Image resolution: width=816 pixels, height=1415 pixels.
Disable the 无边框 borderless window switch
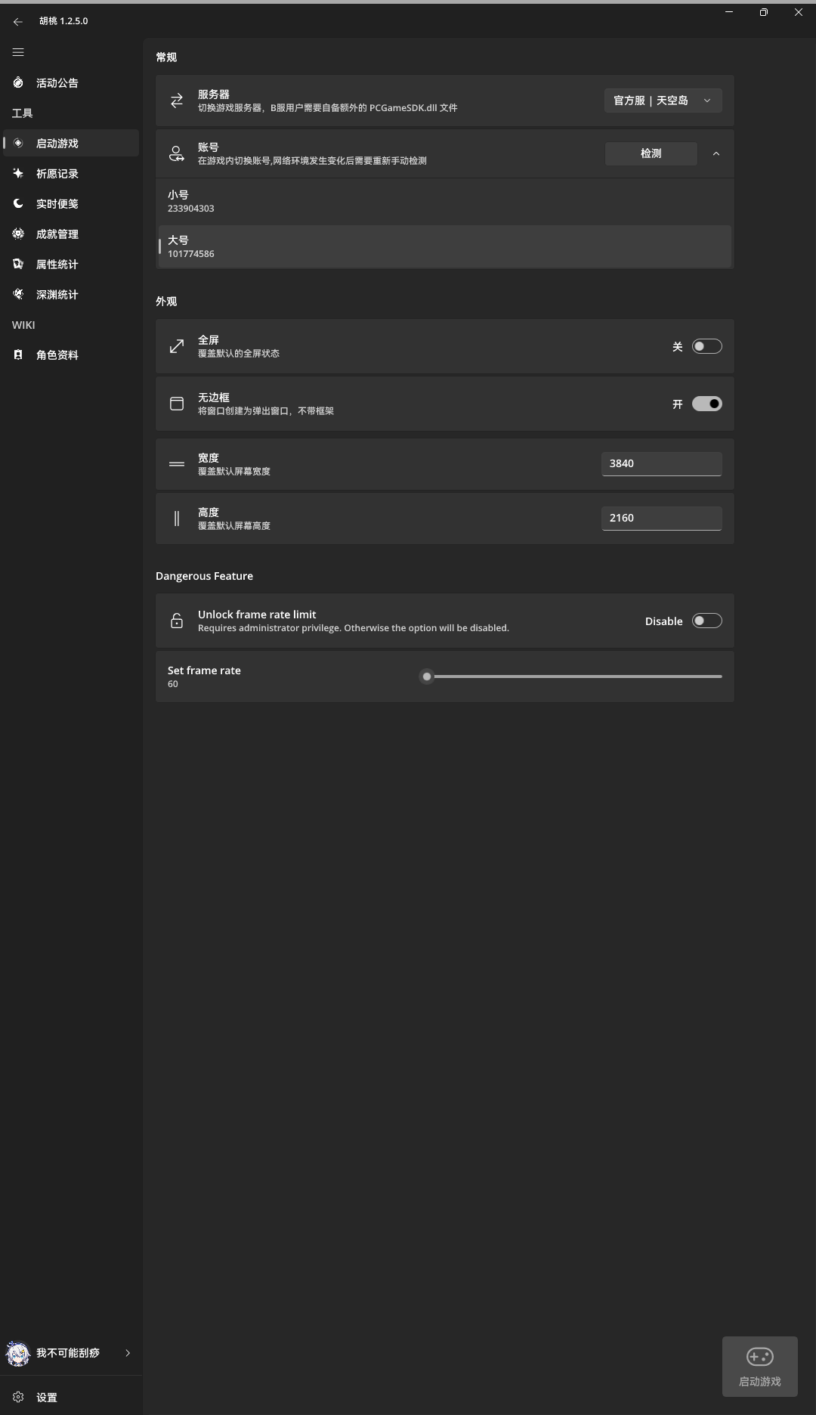(x=706, y=404)
